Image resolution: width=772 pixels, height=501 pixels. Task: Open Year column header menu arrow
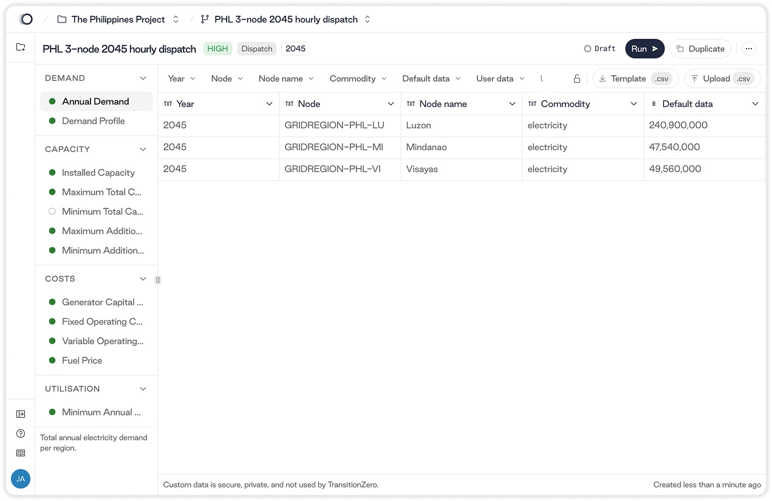[270, 104]
